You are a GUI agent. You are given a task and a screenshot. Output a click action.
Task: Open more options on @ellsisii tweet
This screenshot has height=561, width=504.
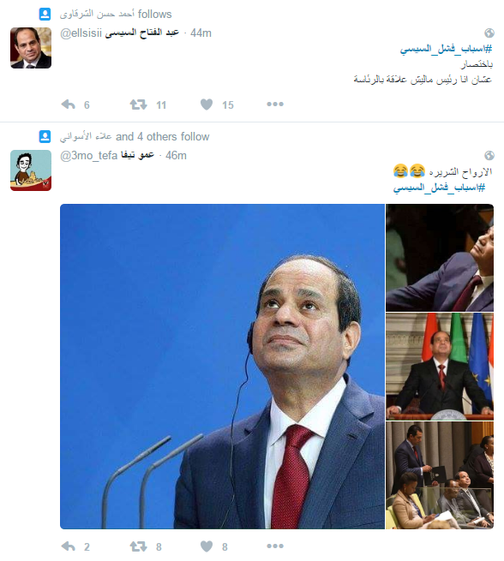[x=275, y=104]
